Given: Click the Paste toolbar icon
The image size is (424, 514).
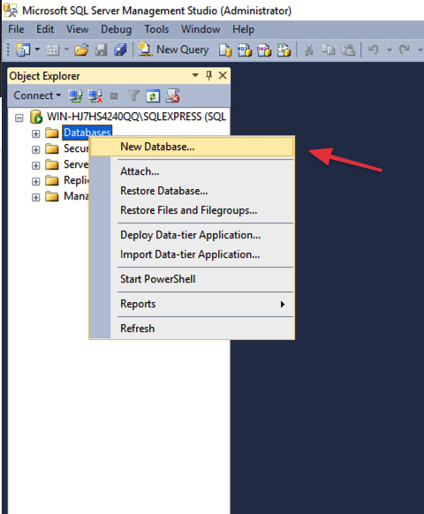Looking at the screenshot, I should (x=348, y=49).
